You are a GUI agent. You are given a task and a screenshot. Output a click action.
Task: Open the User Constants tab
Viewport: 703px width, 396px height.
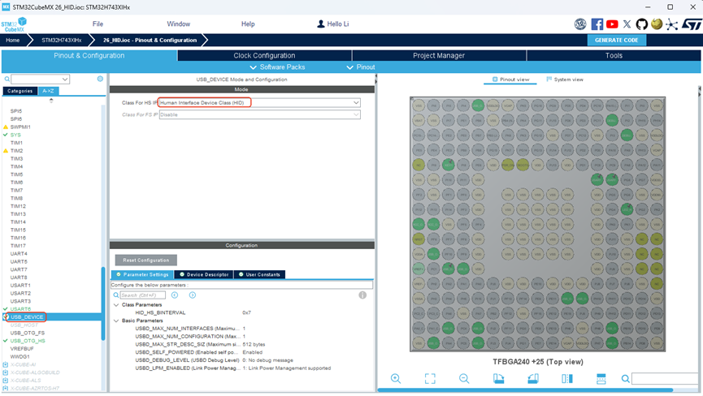click(x=259, y=274)
